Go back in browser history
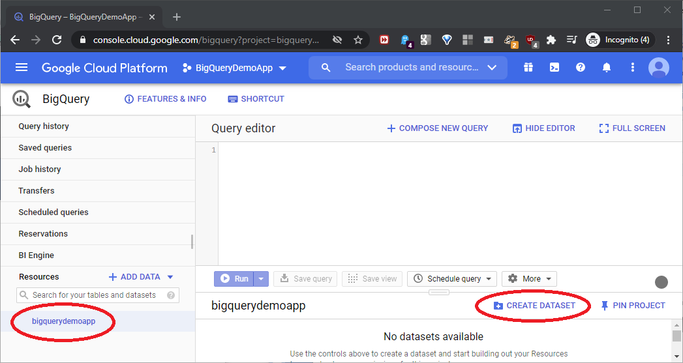The width and height of the screenshot is (683, 363). [x=15, y=40]
